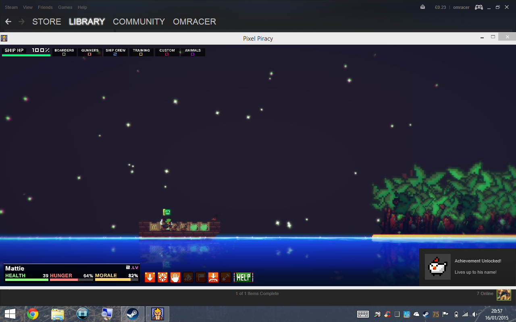Click the dimmed diagonal arrows icon
The height and width of the screenshot is (322, 516).
pyautogui.click(x=226, y=277)
